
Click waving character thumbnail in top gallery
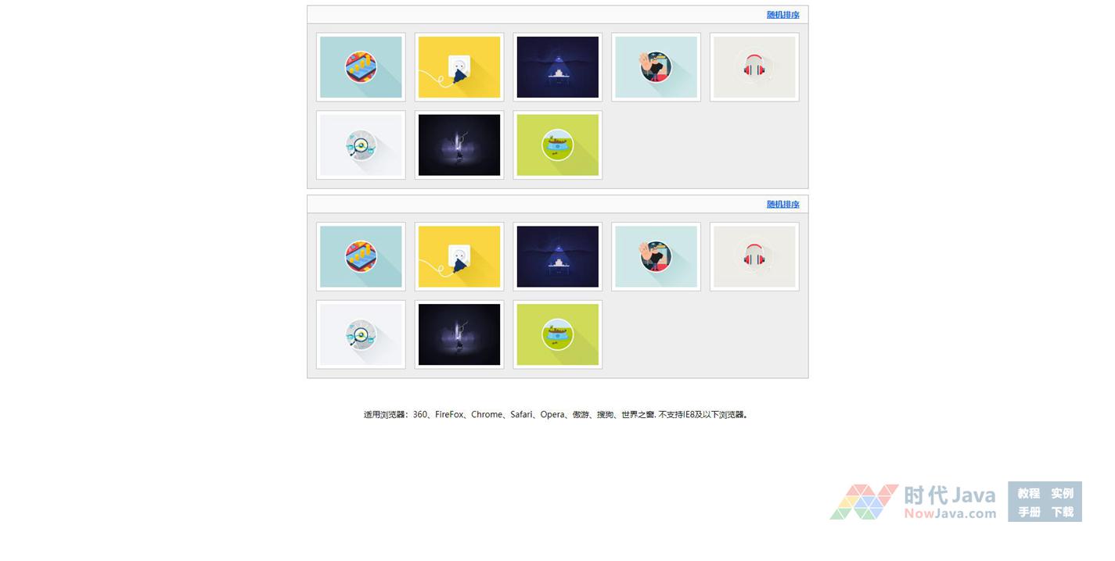(656, 67)
